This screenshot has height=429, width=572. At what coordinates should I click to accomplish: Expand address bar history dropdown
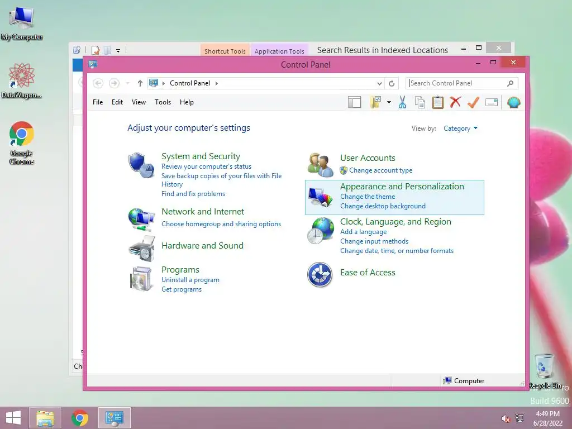(x=379, y=84)
